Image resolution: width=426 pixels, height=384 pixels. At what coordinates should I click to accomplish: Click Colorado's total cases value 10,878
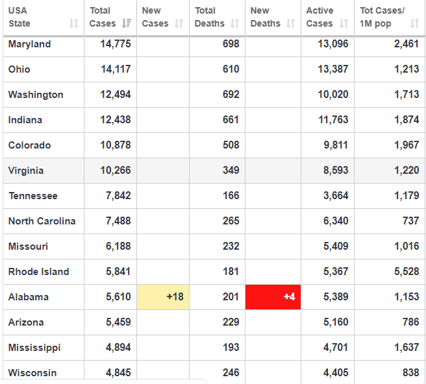tap(116, 145)
